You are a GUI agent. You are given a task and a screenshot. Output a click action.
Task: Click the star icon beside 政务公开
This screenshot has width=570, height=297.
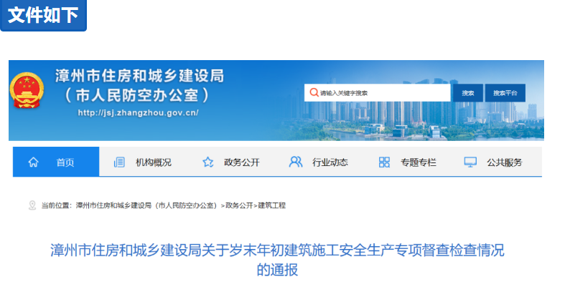coord(208,162)
